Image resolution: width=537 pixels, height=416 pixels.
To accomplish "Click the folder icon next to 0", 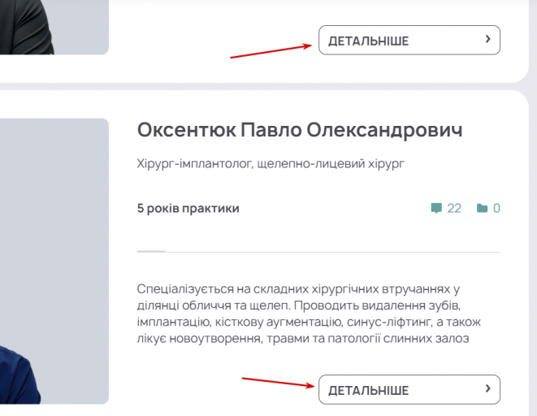I will (482, 208).
